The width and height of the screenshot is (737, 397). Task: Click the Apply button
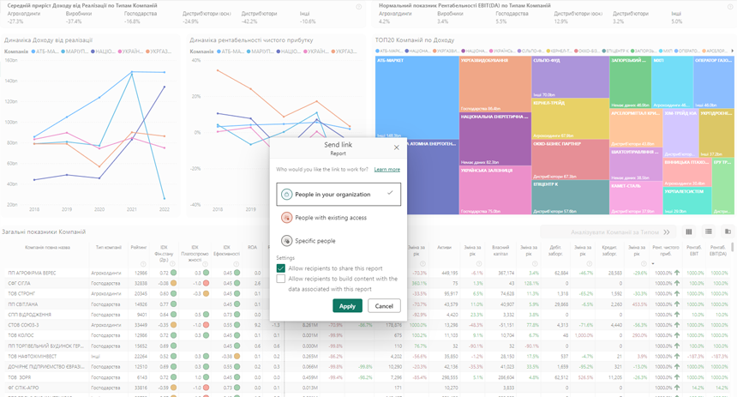pyautogui.click(x=347, y=306)
